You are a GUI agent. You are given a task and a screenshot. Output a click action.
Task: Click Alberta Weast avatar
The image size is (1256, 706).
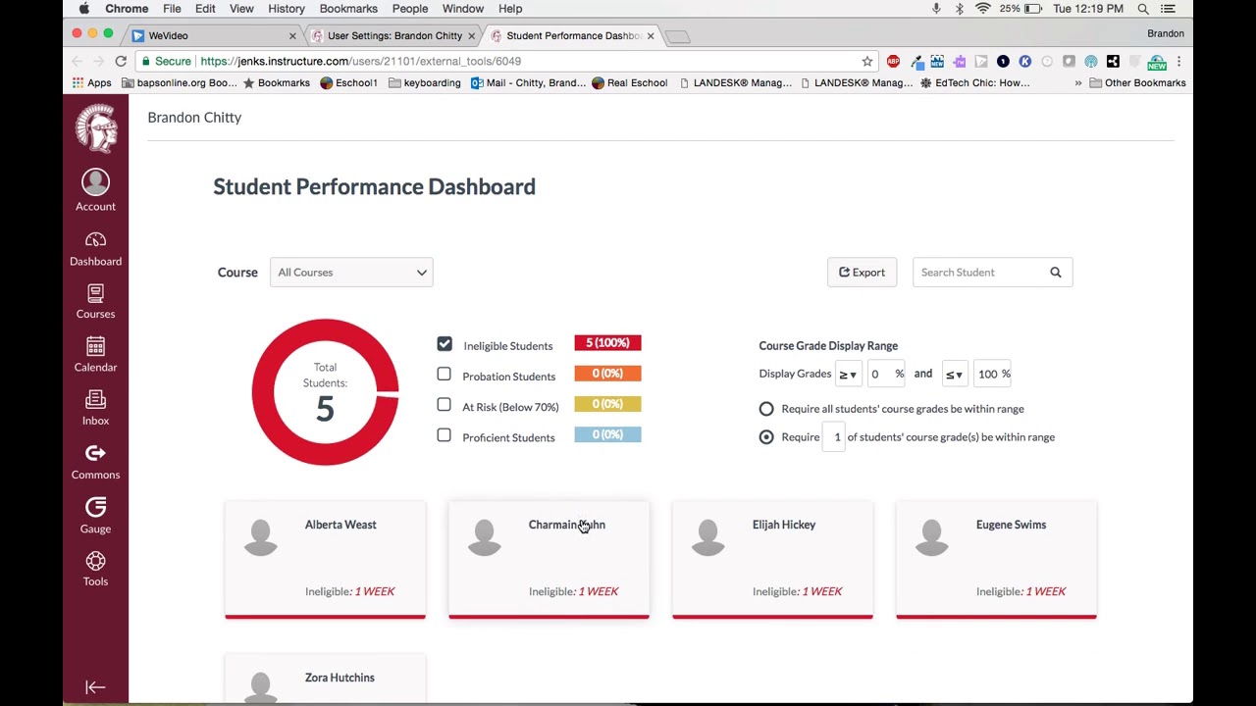pos(261,537)
